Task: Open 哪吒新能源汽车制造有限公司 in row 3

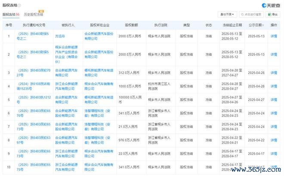Action: pos(99,73)
